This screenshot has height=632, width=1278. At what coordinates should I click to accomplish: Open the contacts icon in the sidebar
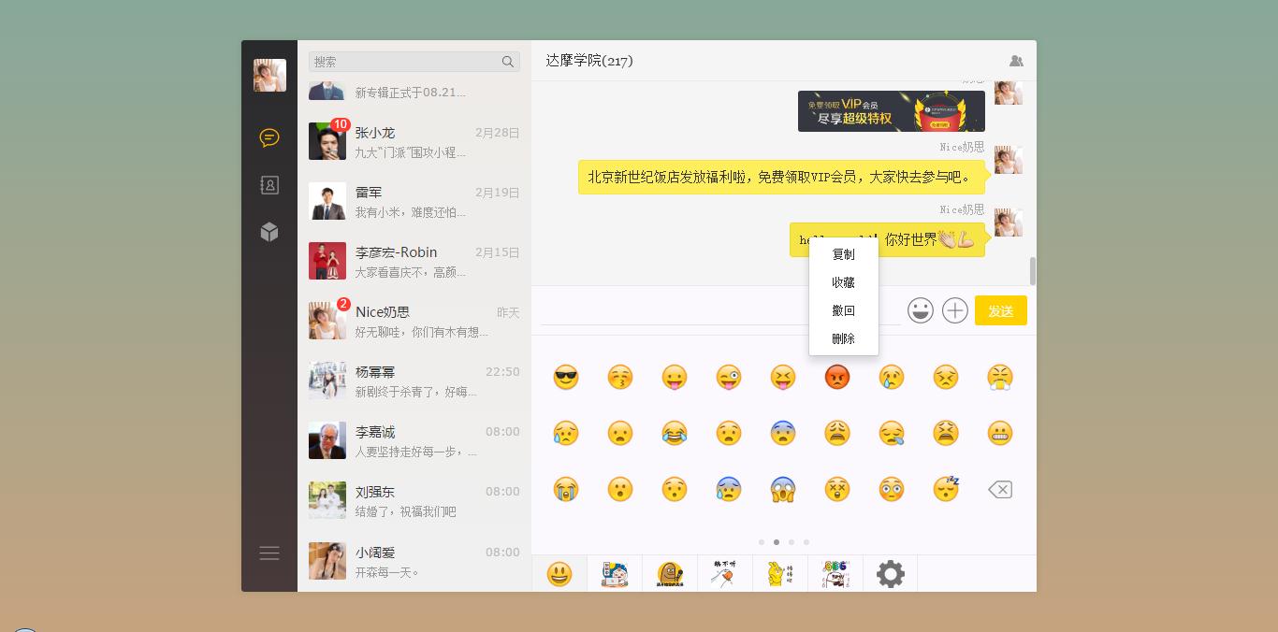pos(269,185)
